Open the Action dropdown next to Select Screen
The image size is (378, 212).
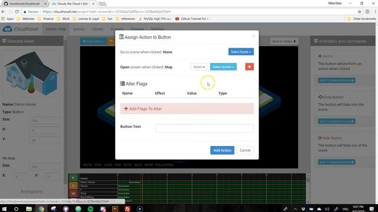[x=199, y=67]
